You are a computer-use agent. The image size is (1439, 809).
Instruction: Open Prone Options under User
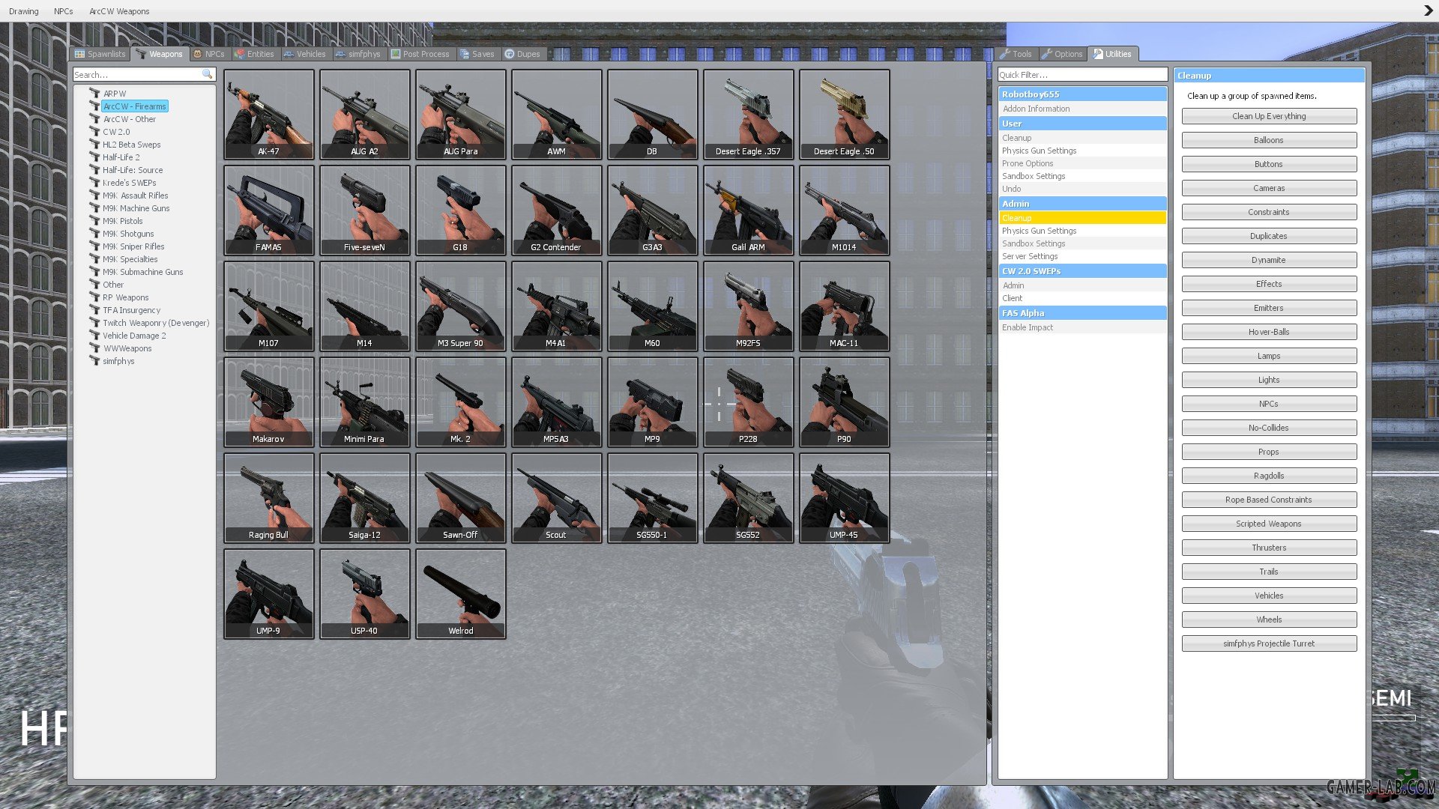[x=1082, y=163]
